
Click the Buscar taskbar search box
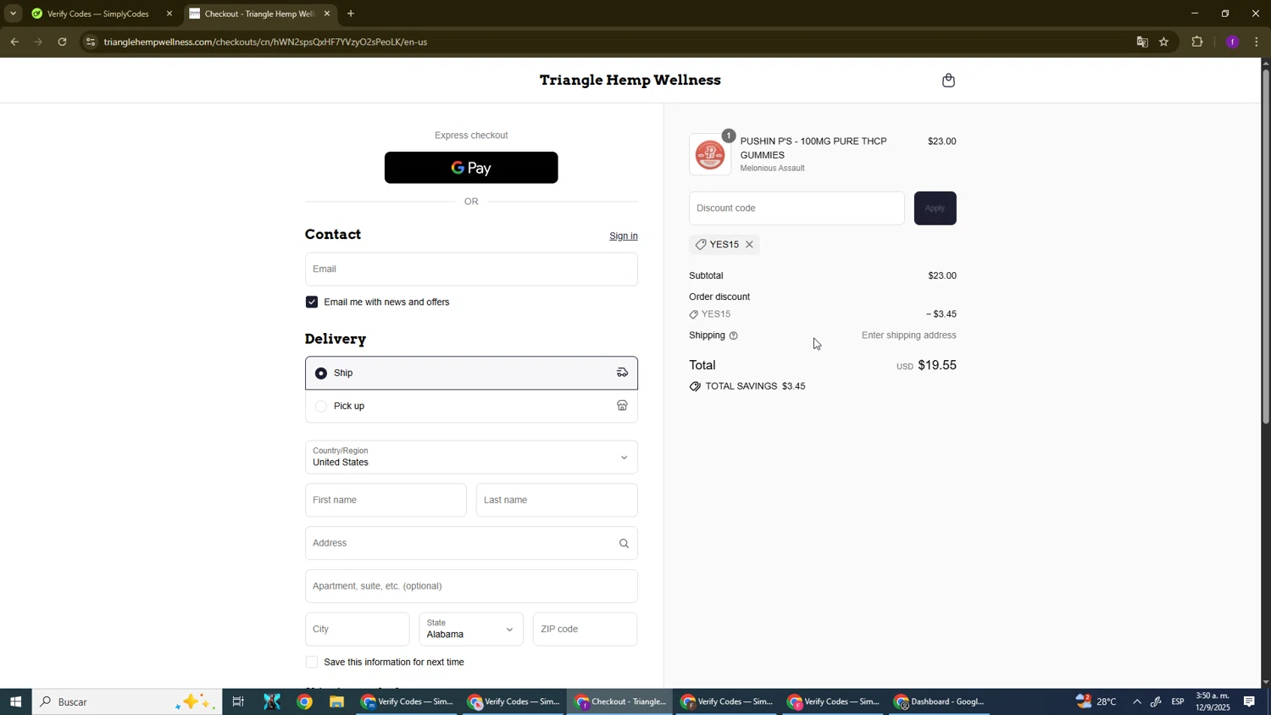pos(127,701)
